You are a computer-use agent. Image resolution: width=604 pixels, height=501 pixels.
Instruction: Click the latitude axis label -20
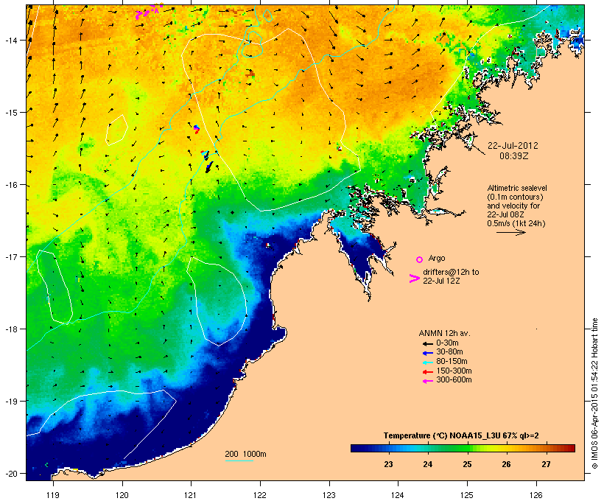pos(11,474)
